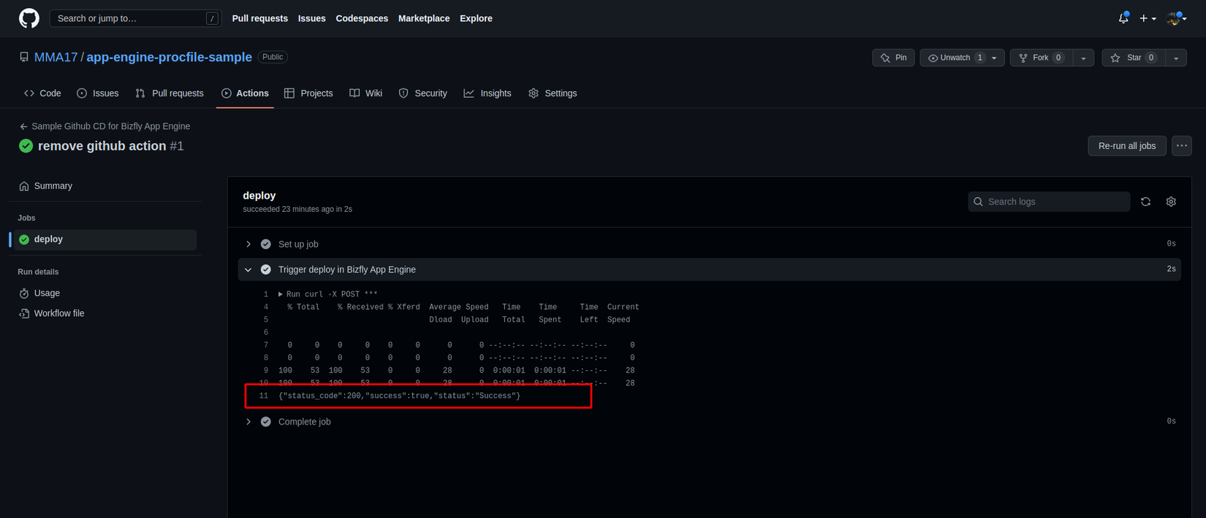Open Pull requests in top navigation
The height and width of the screenshot is (518, 1206).
(x=259, y=18)
